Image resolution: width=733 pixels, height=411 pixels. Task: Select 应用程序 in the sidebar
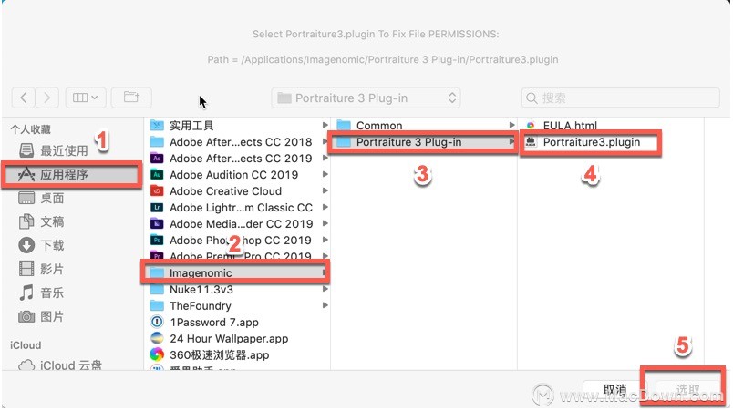coord(72,175)
